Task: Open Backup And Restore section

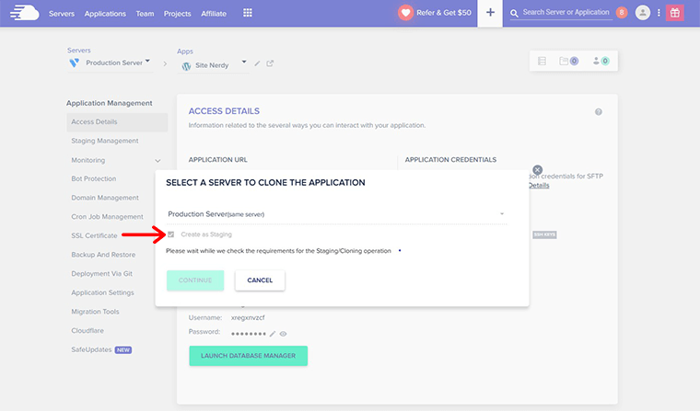Action: click(x=103, y=255)
